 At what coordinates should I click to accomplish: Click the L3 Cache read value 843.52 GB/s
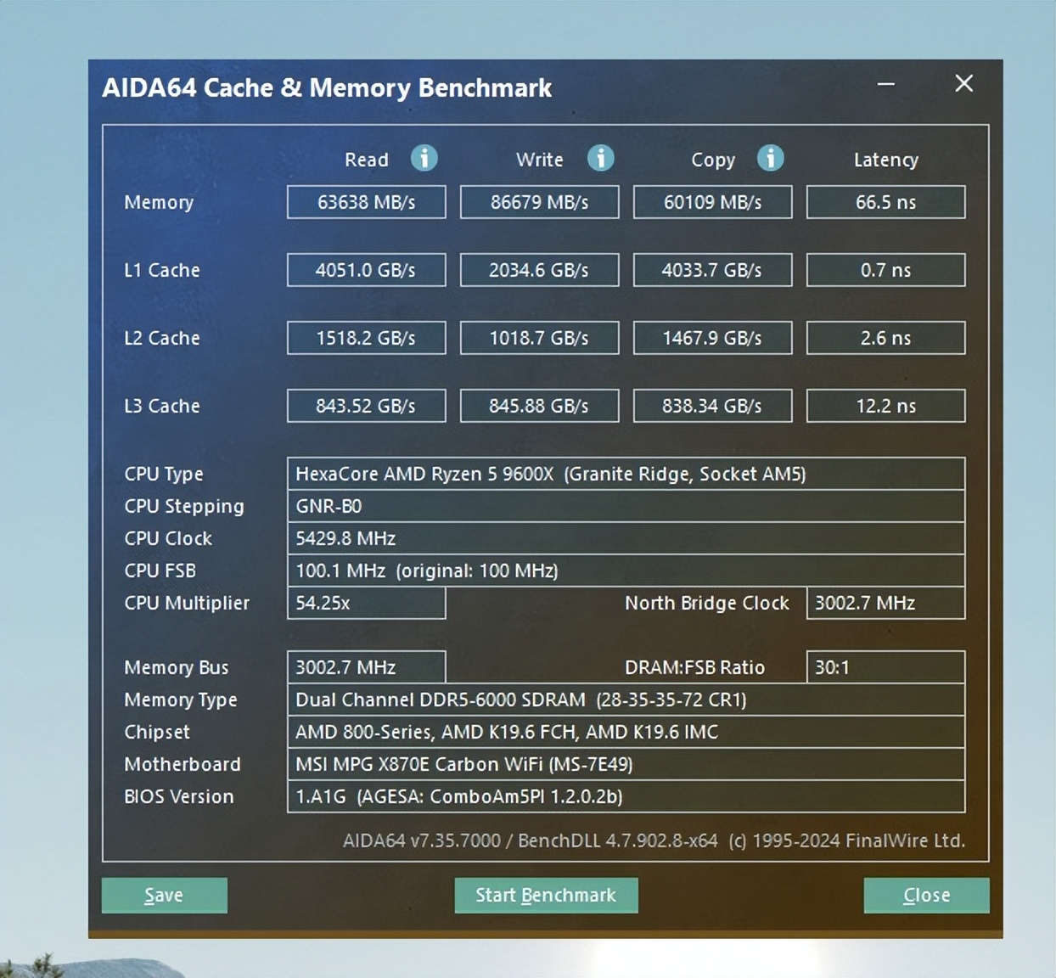[x=366, y=406]
